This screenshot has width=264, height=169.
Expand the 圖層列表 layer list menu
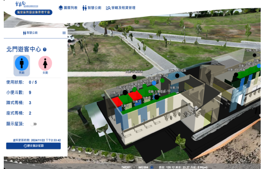tap(68, 8)
